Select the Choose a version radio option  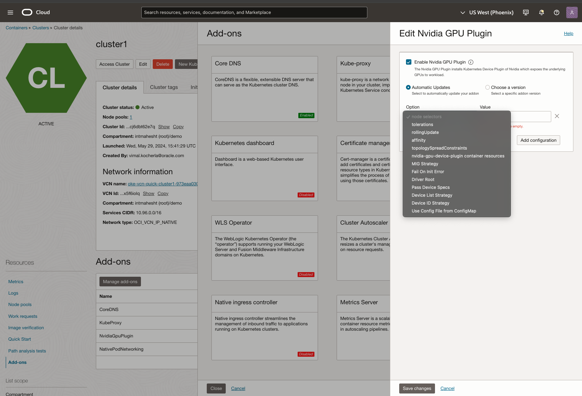point(488,87)
